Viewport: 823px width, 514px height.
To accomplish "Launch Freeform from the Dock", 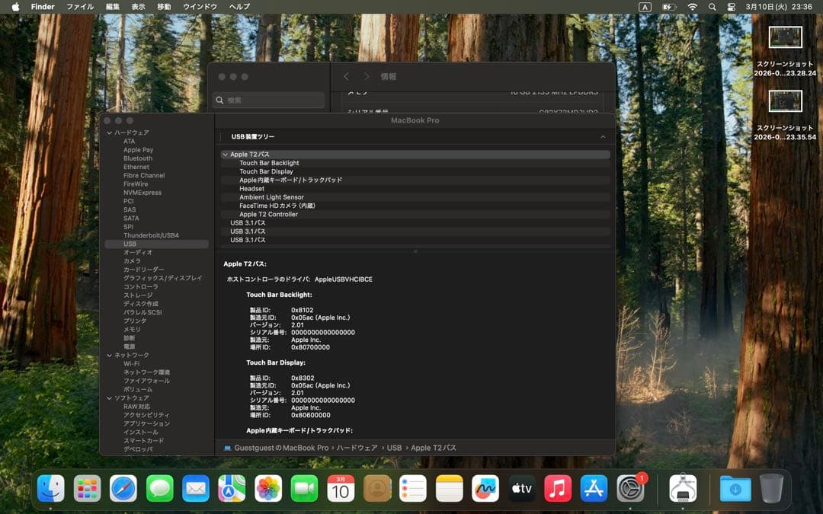I will [485, 488].
